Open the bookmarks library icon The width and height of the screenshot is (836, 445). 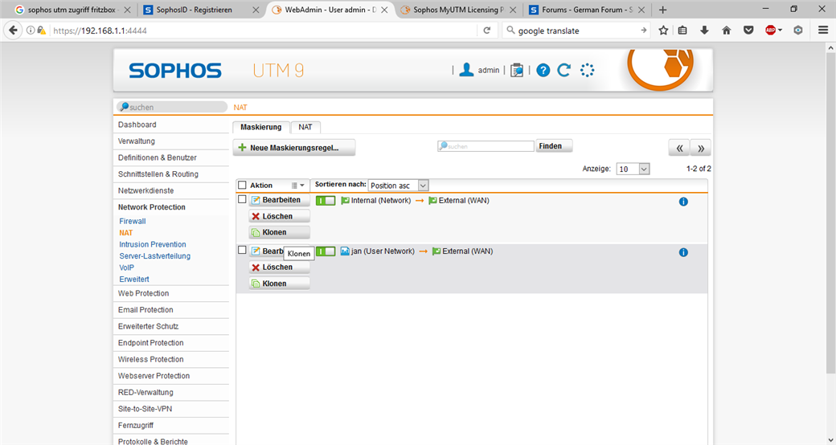pyautogui.click(x=682, y=31)
